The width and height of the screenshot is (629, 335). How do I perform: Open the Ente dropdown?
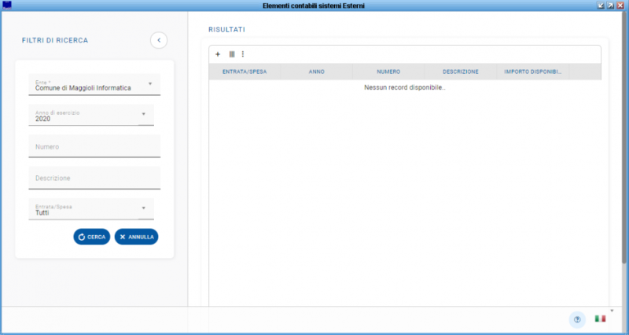click(x=94, y=85)
